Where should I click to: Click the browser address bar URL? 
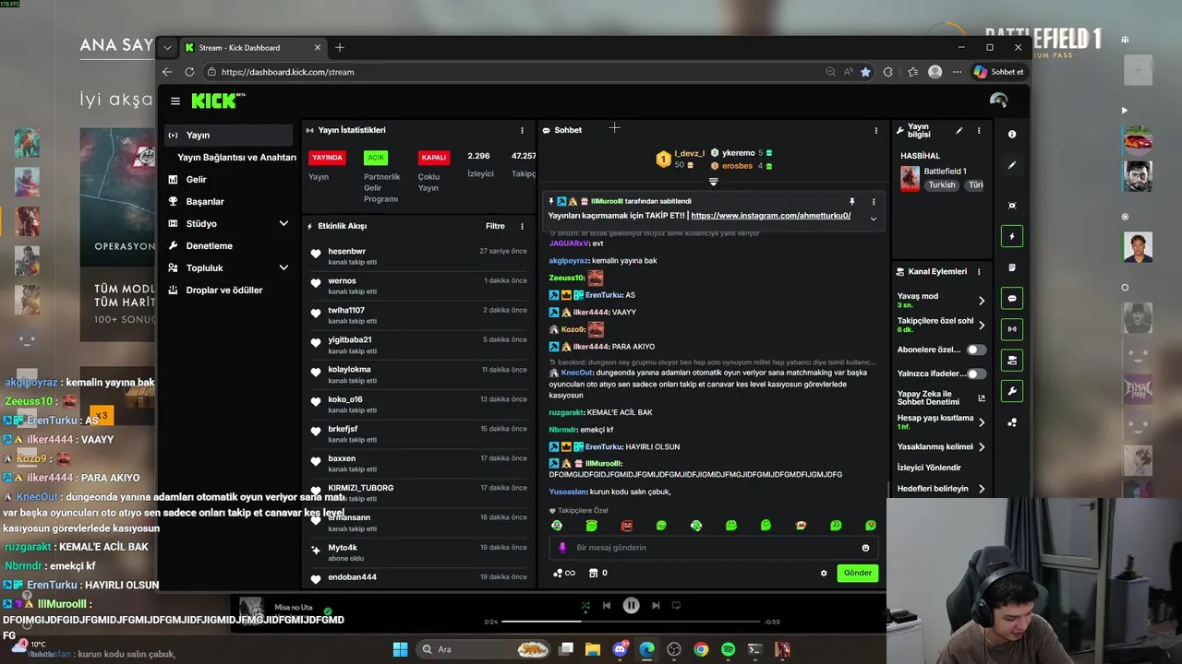point(287,72)
